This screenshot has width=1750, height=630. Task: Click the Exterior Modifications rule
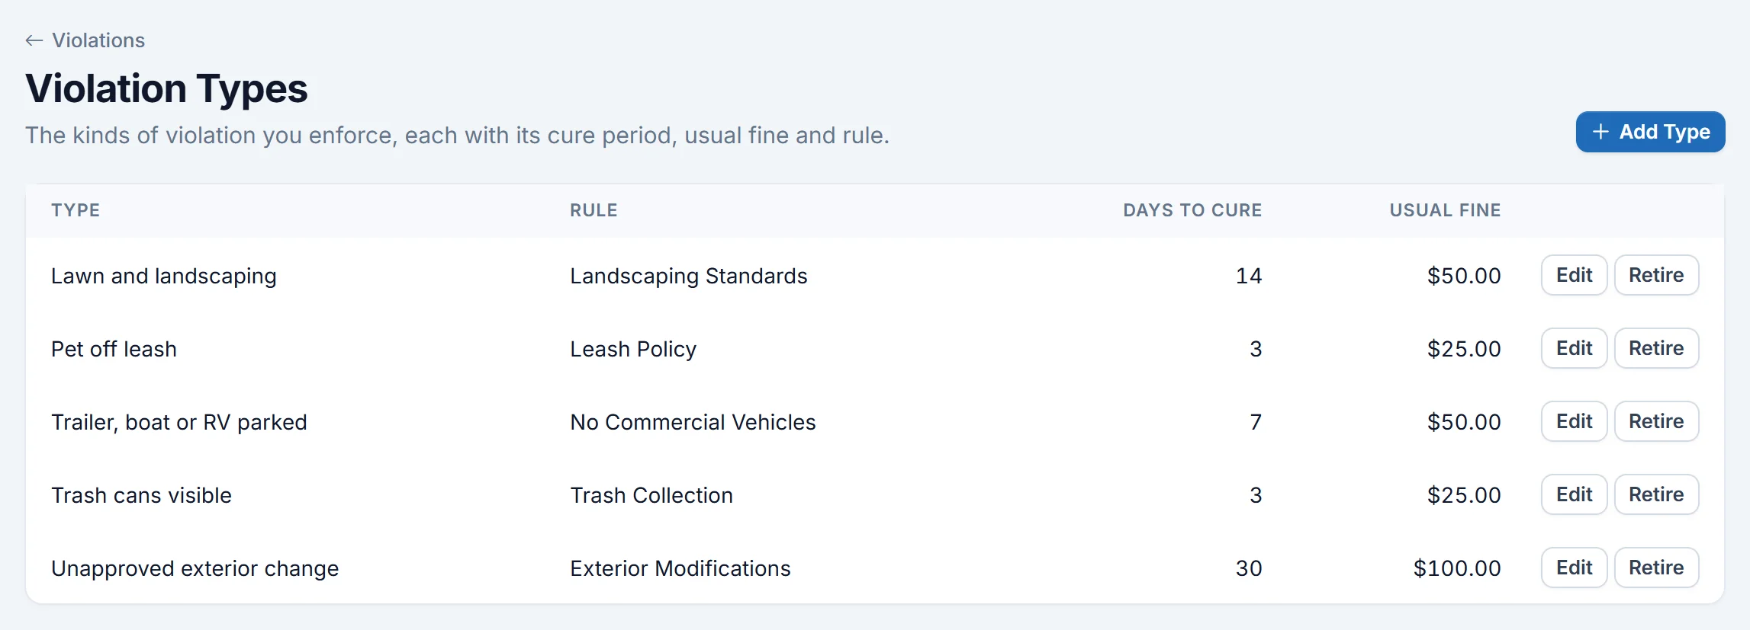coord(680,568)
